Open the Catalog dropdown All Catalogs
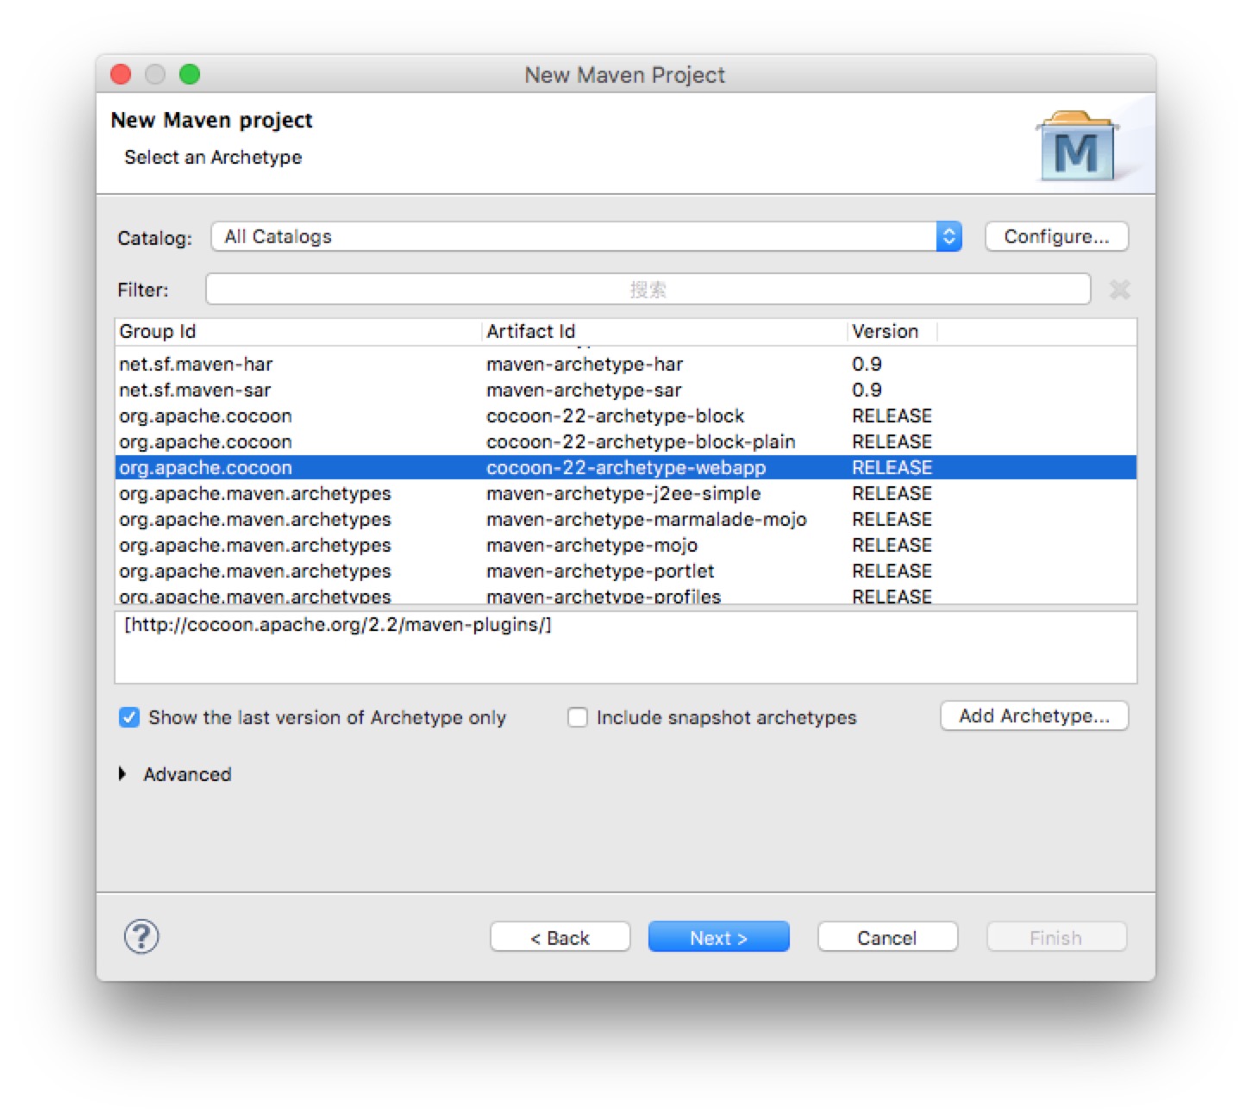This screenshot has height=1119, width=1252. 586,236
